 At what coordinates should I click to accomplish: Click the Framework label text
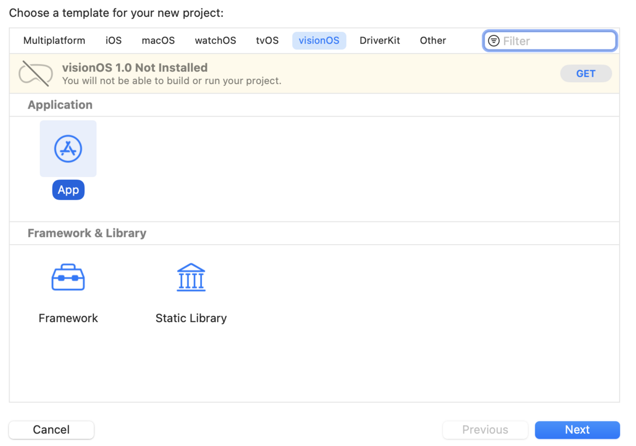pos(68,318)
